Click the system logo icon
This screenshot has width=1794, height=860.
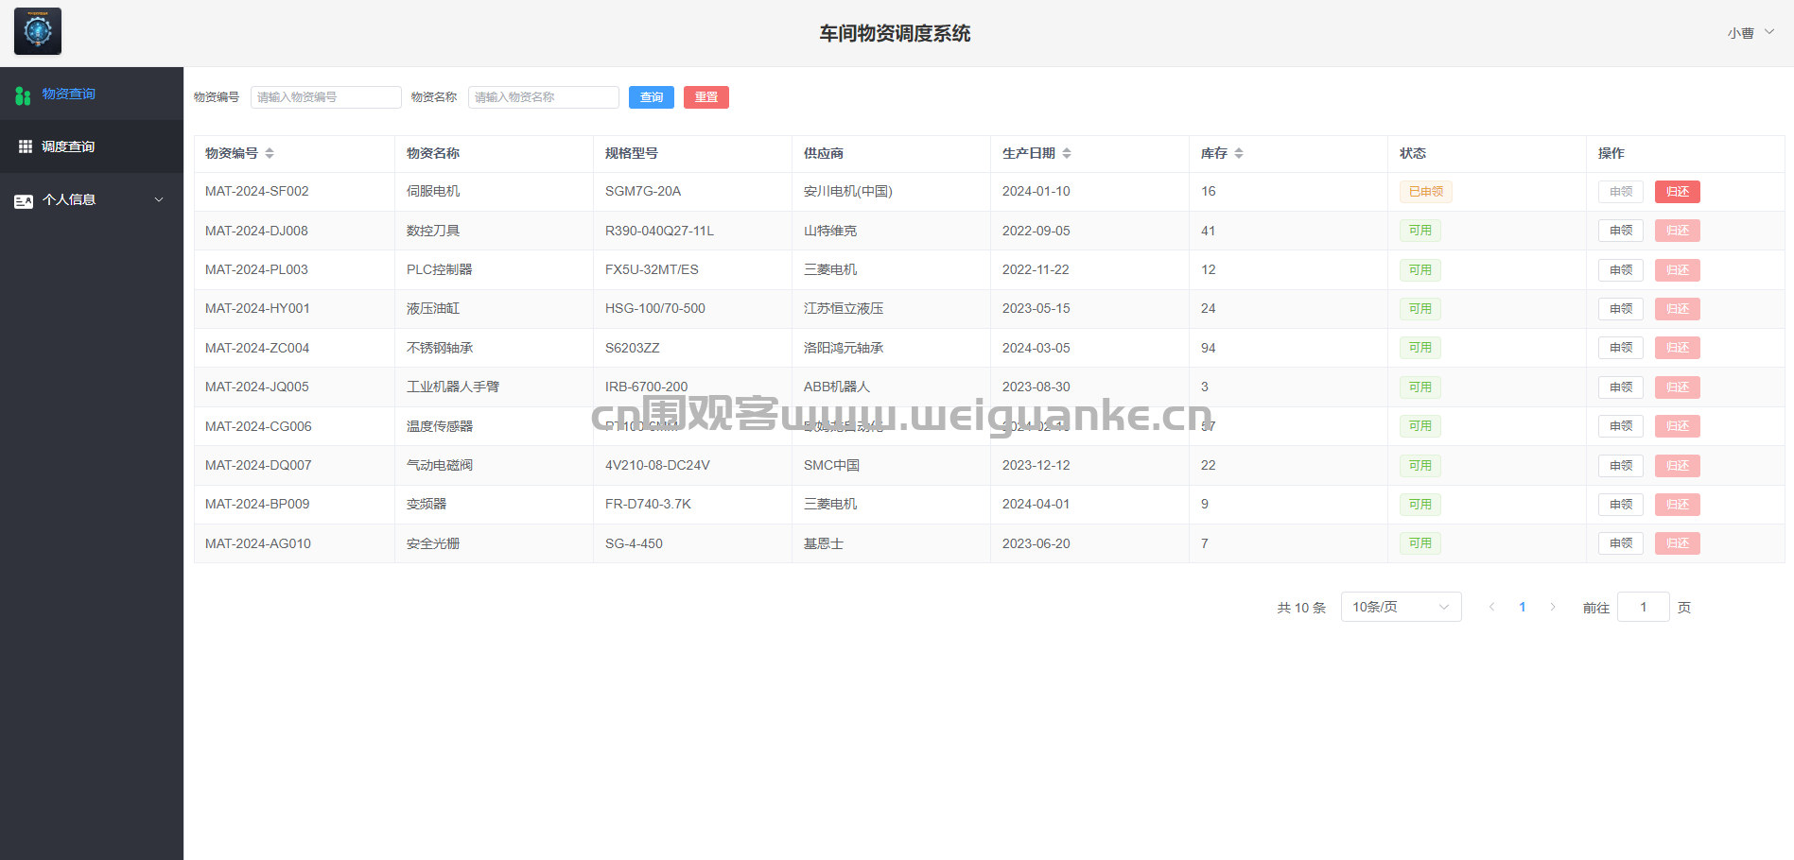tap(38, 31)
